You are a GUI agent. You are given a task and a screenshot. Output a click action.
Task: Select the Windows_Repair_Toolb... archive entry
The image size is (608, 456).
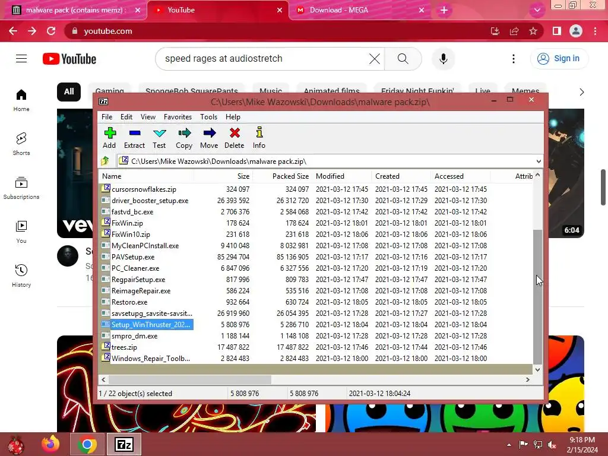point(151,358)
